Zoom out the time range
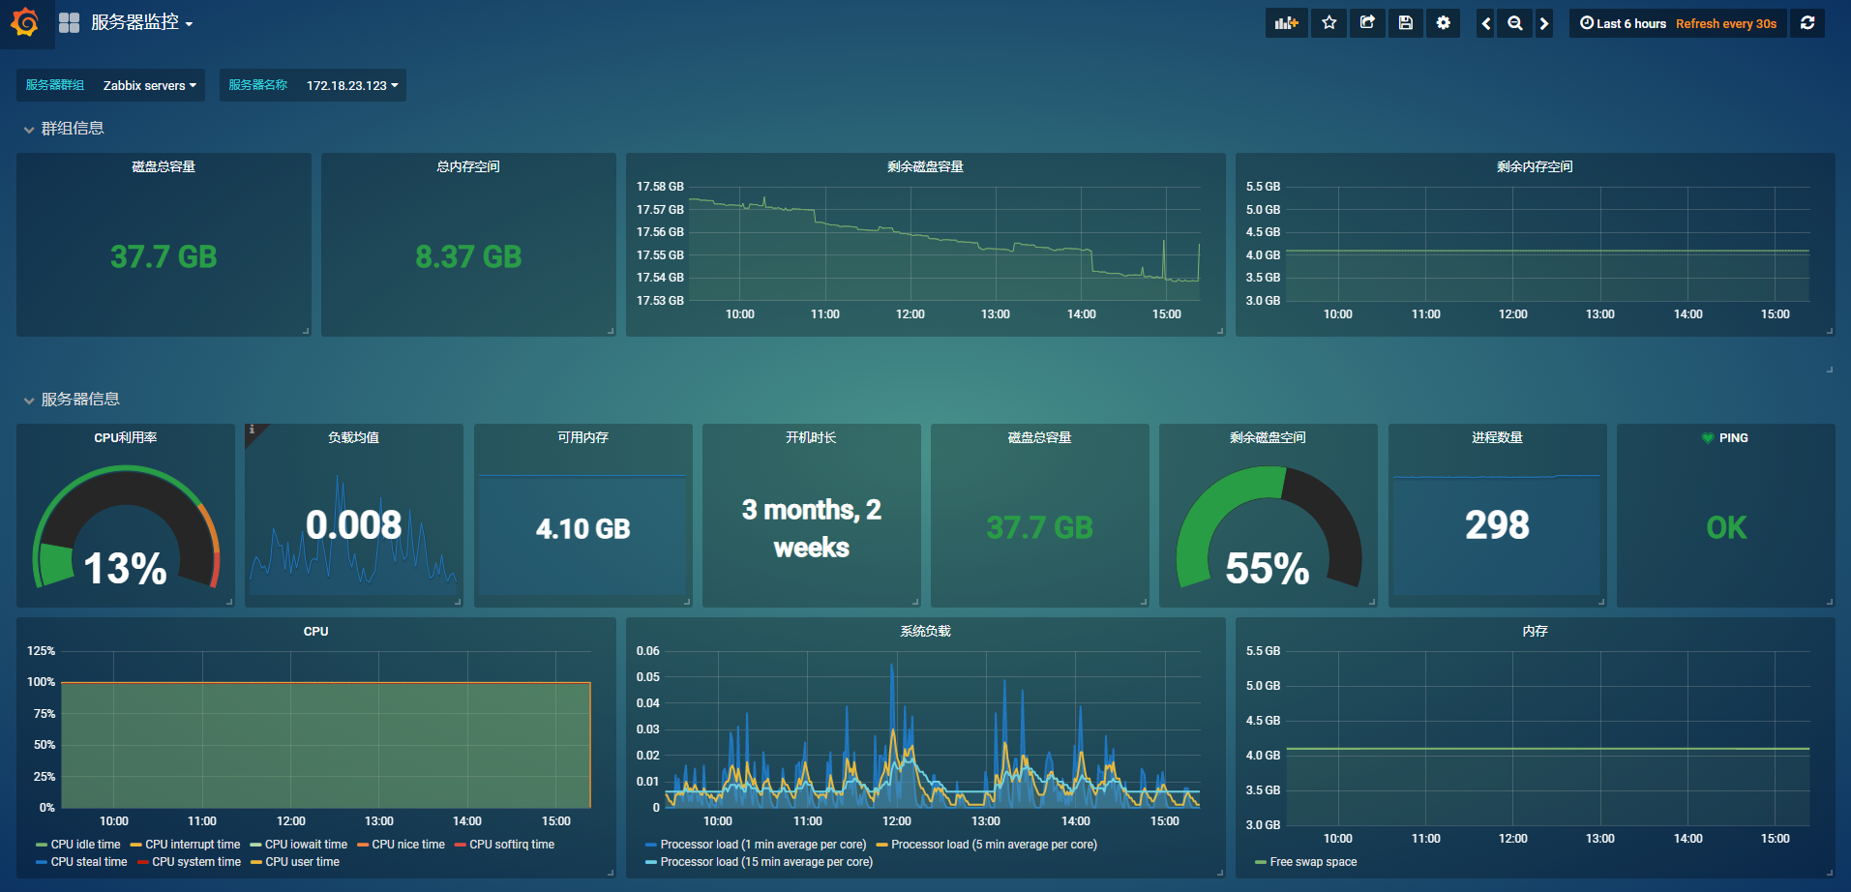 [x=1514, y=22]
